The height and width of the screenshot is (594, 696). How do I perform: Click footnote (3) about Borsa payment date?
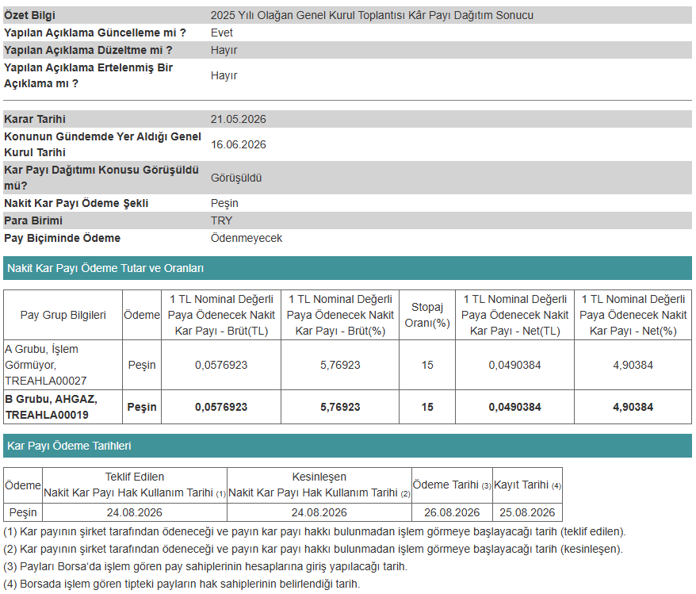click(205, 566)
